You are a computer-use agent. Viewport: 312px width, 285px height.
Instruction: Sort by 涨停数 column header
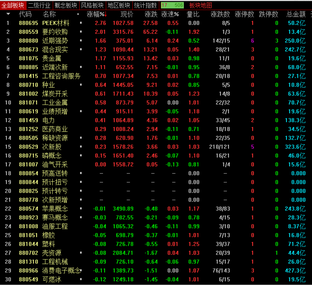click(244, 14)
